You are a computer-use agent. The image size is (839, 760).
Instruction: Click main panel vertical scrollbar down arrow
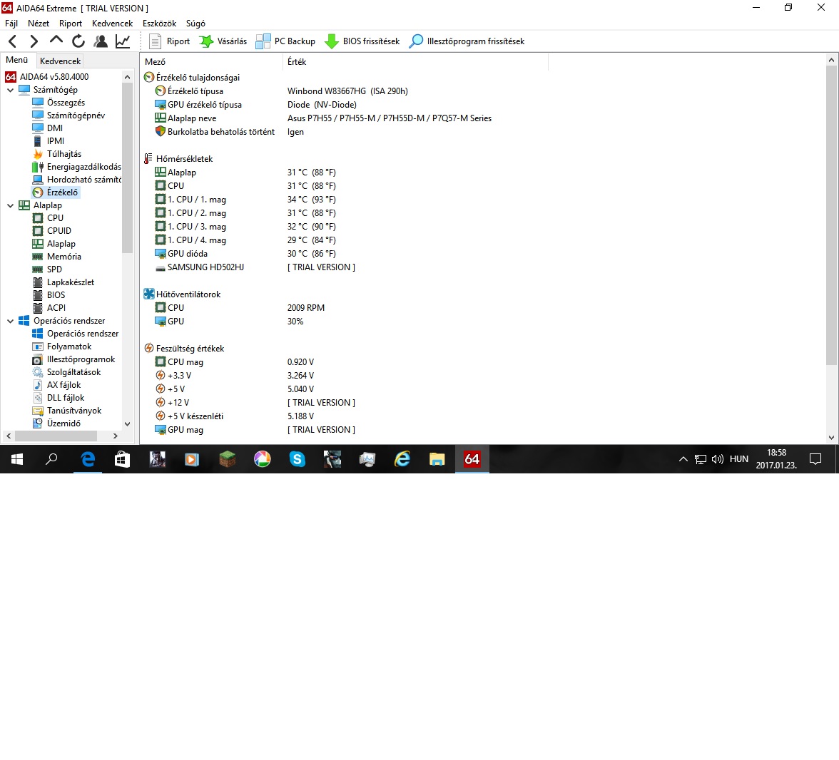(x=832, y=438)
